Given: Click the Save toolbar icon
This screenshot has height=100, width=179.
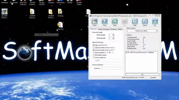Looking at the screenshot, I should 105,22.
